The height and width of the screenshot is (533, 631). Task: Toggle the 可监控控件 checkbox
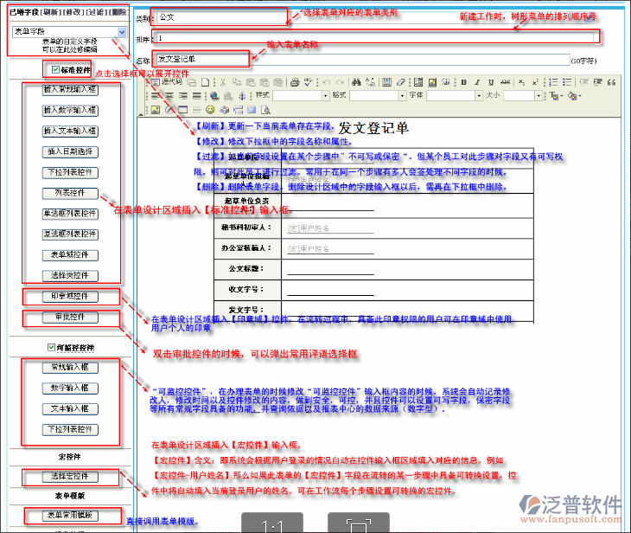[51, 347]
